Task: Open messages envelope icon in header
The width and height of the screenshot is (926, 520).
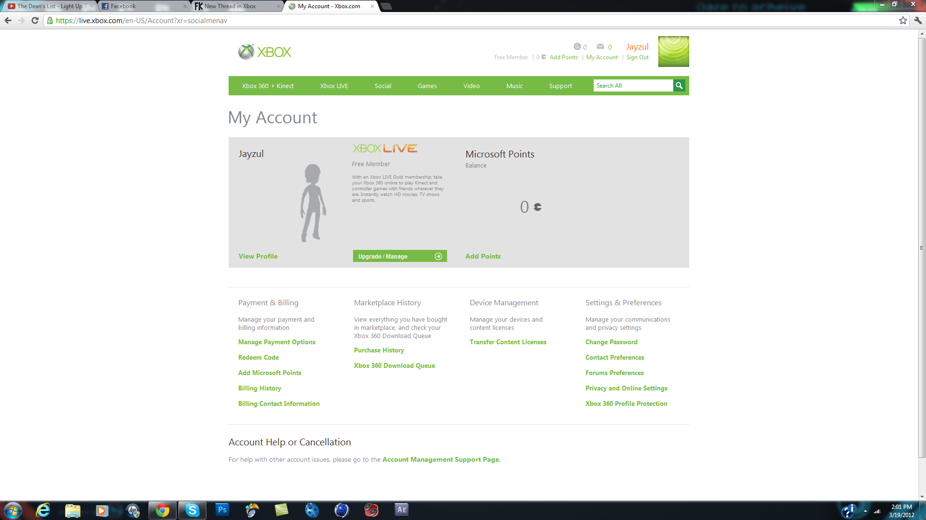Action: [x=600, y=47]
